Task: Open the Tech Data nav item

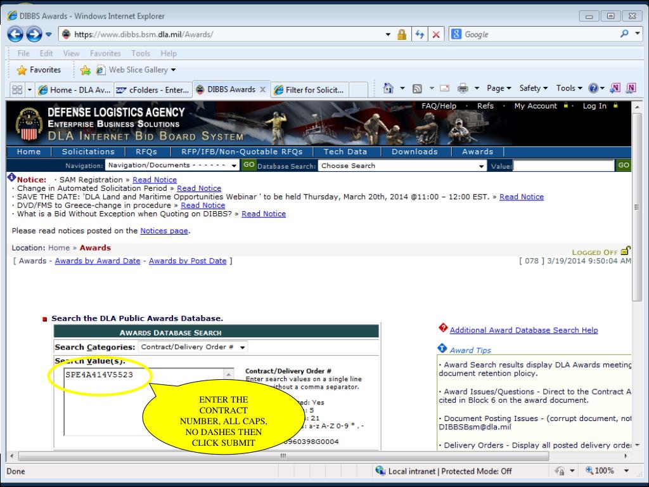Action: [345, 152]
